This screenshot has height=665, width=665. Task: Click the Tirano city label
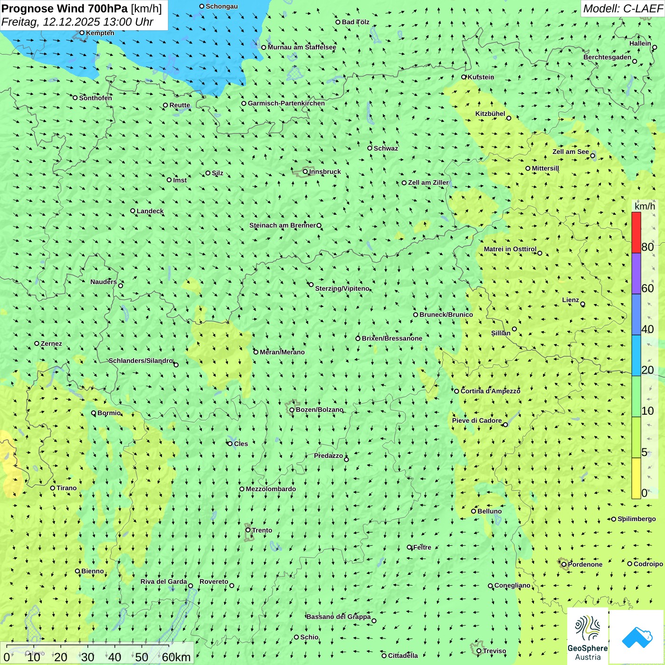(66, 488)
